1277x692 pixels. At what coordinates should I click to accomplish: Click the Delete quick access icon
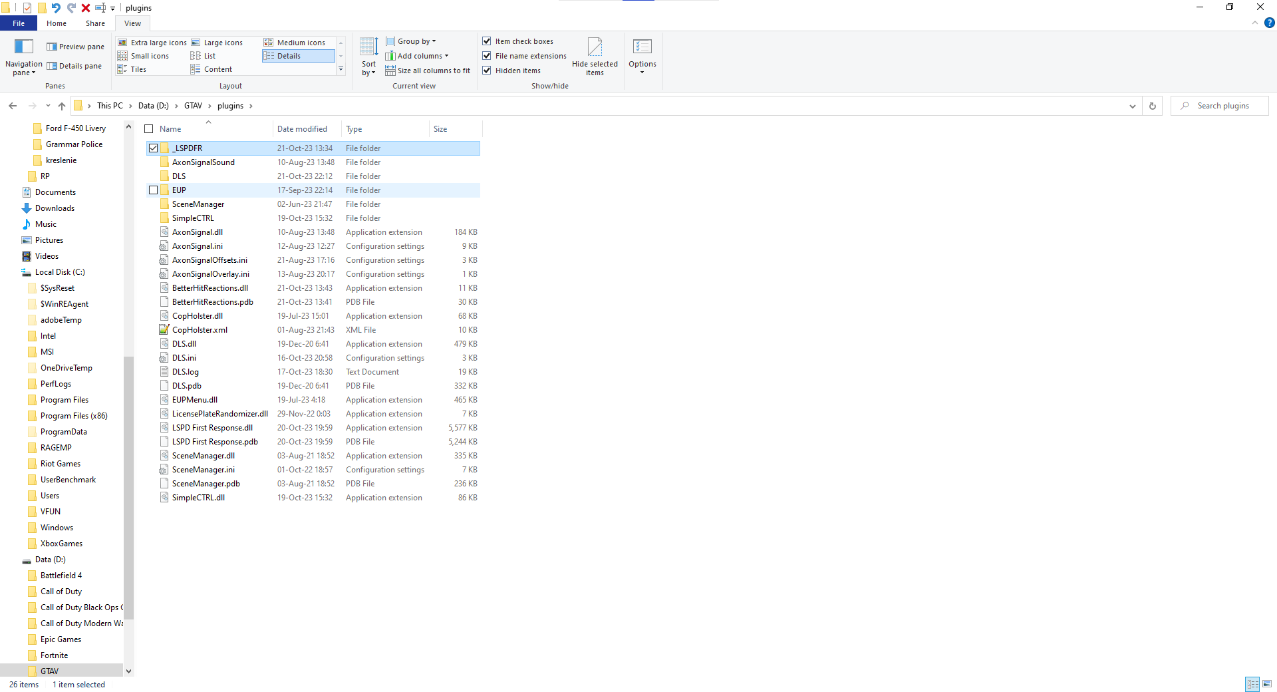pyautogui.click(x=86, y=8)
